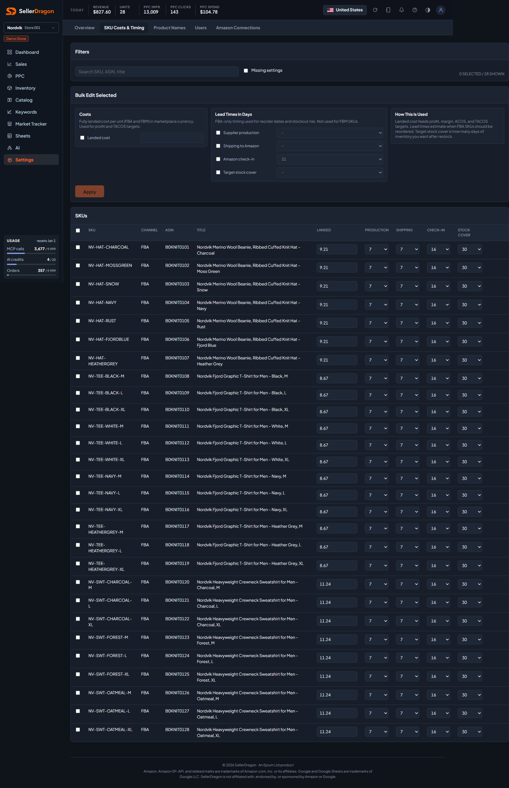
Task: Switch to the Users tab
Action: 201,28
